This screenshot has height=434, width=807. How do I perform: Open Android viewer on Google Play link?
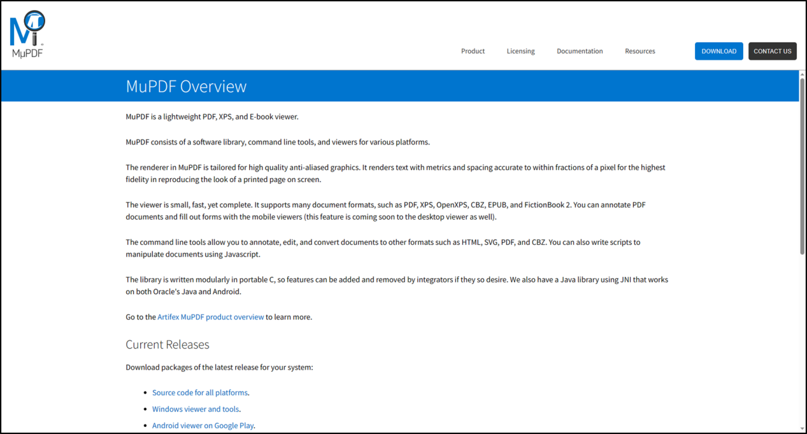[203, 426]
